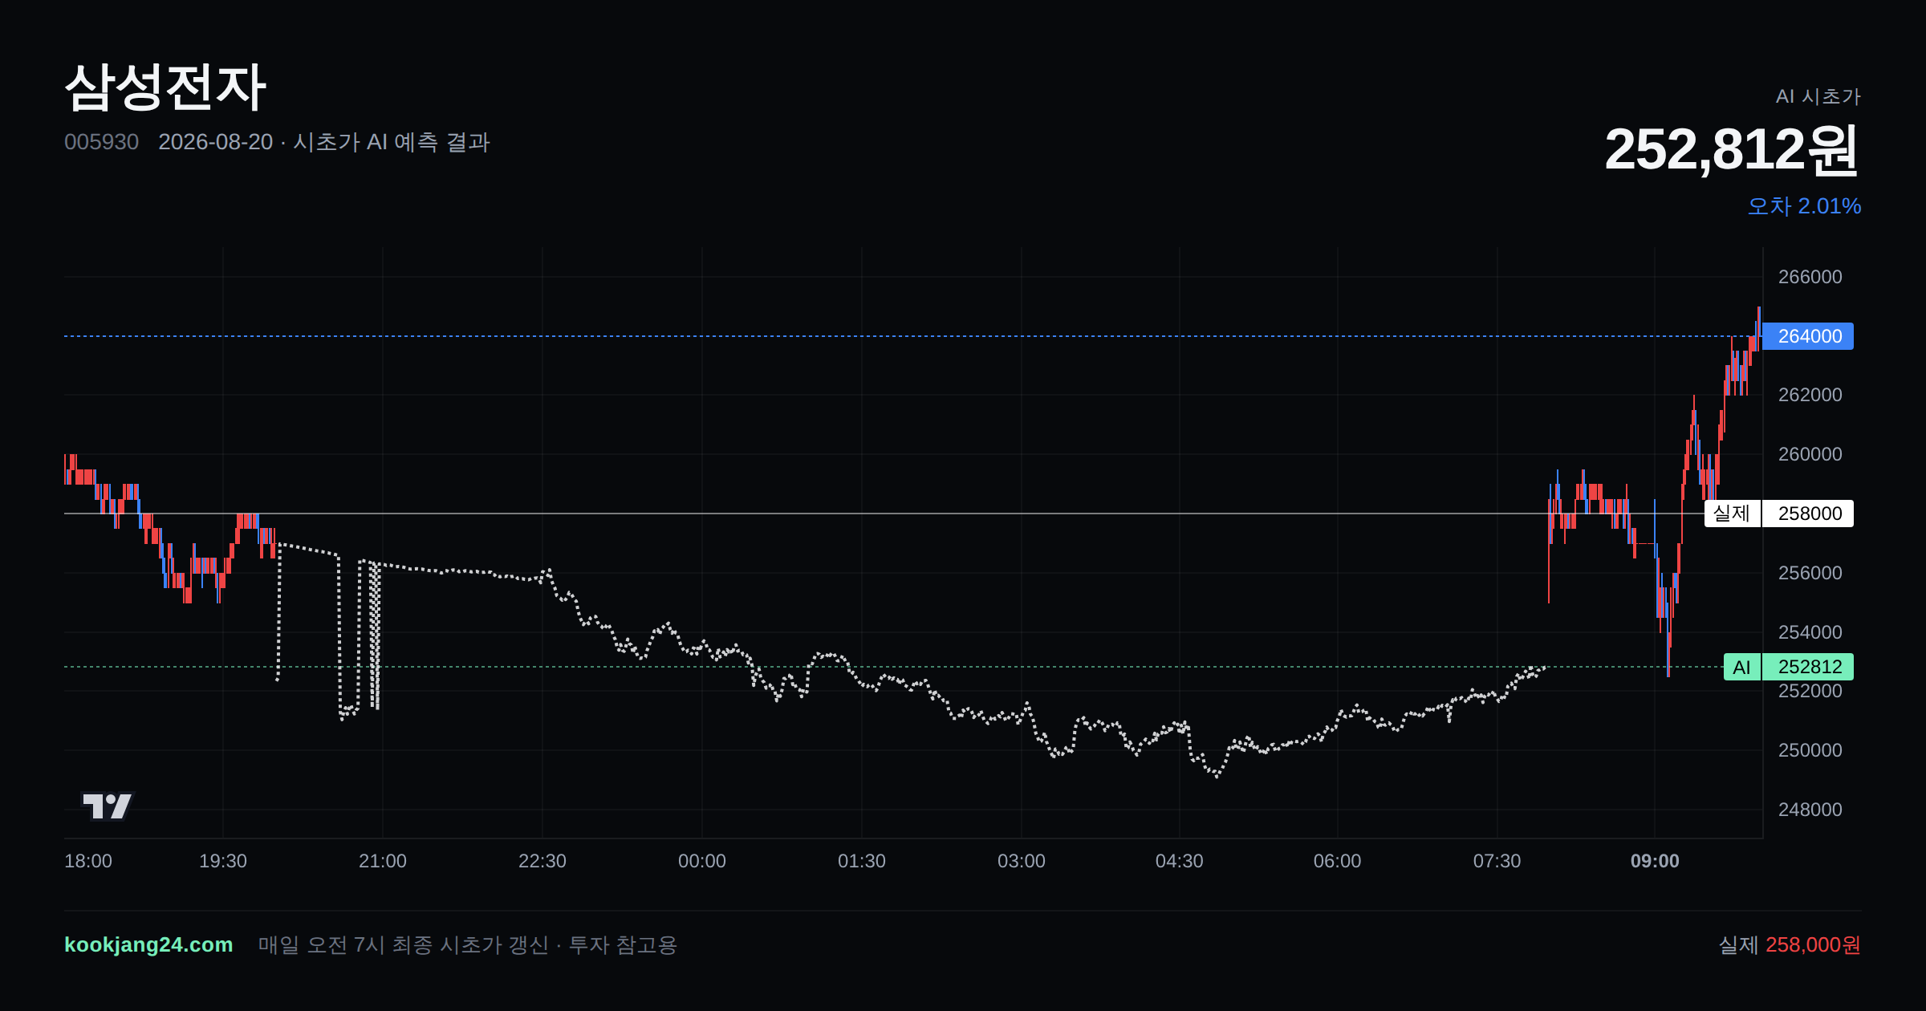Click the 07:30 time axis label
This screenshot has height=1011, width=1926.
[x=1497, y=861]
